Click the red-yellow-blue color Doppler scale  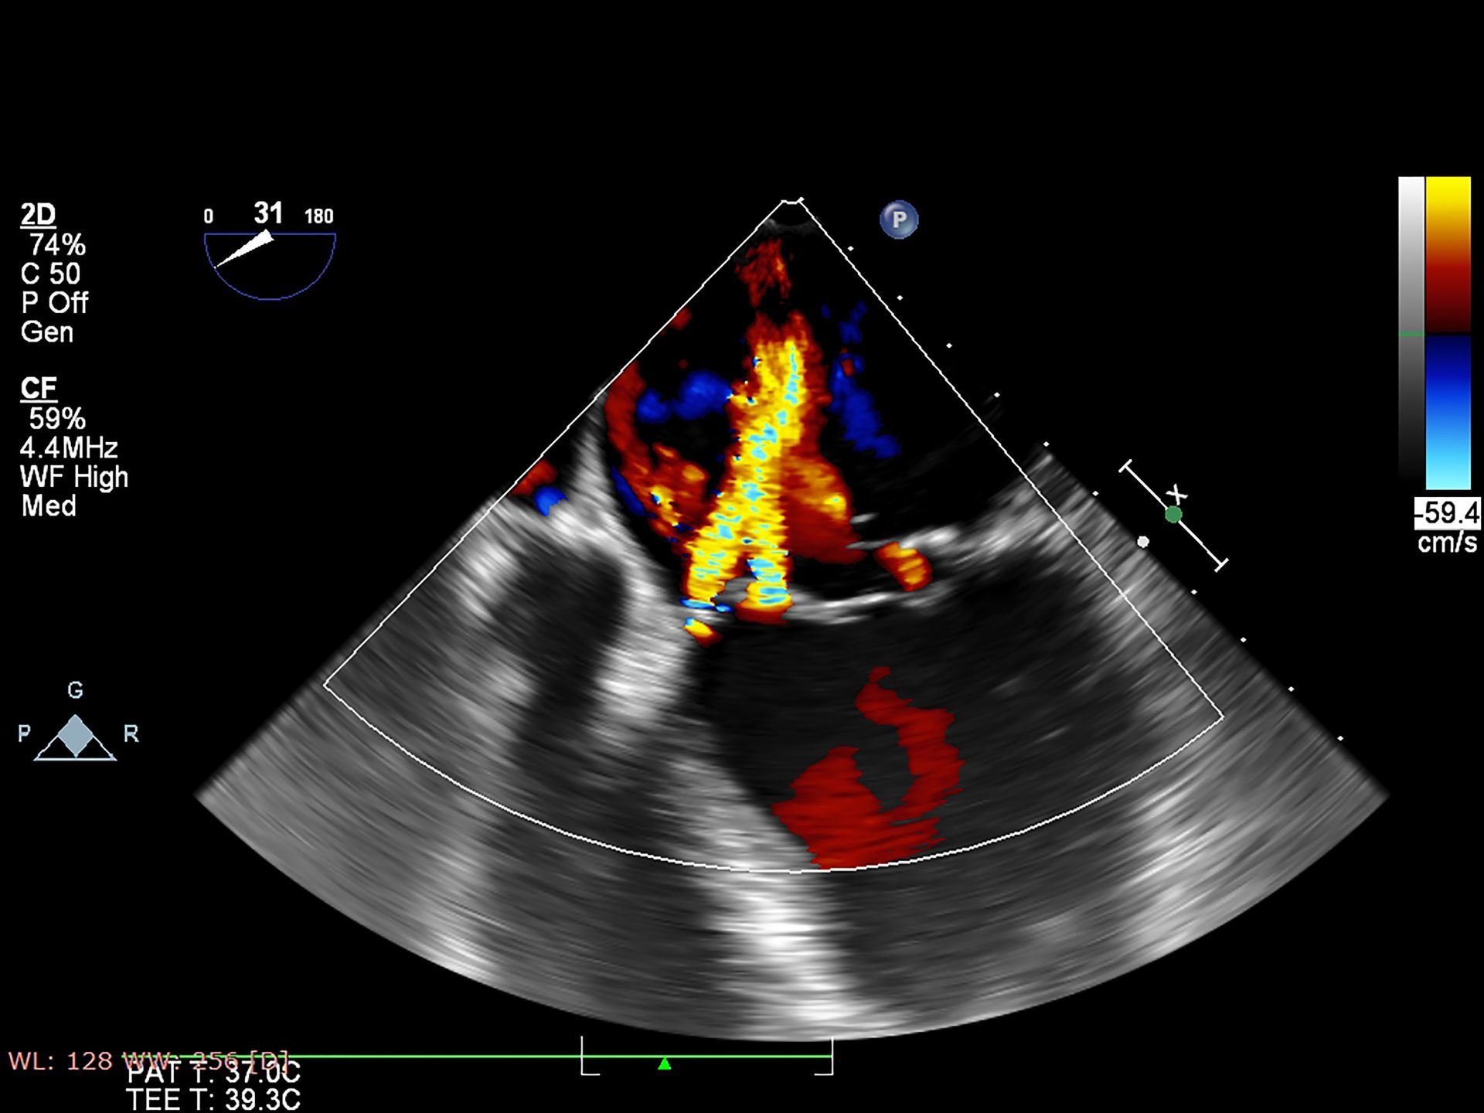1448,332
